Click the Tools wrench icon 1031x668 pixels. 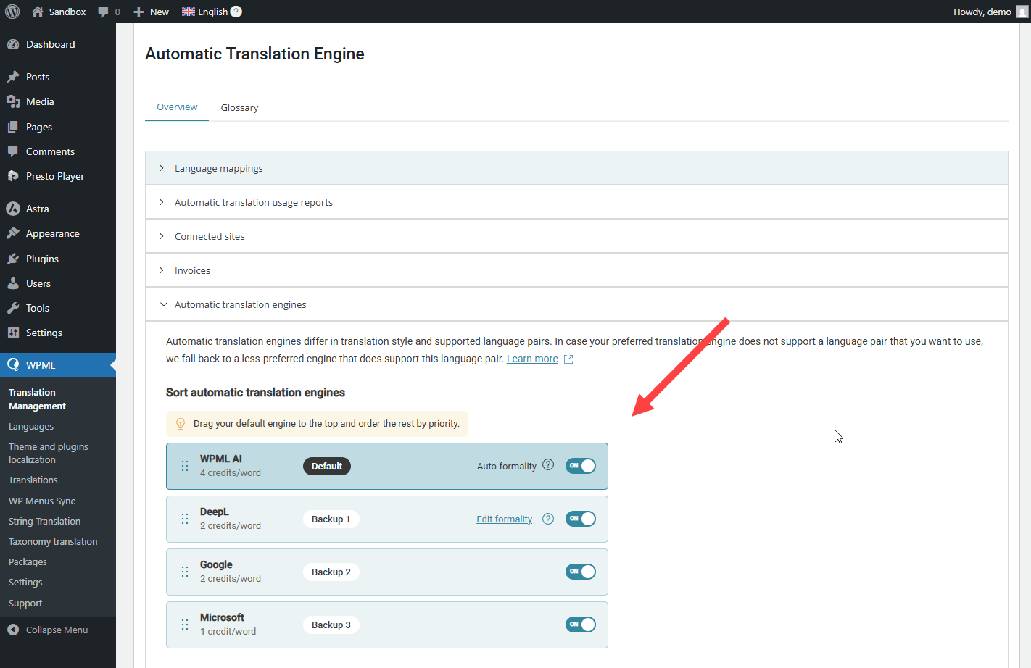click(13, 308)
